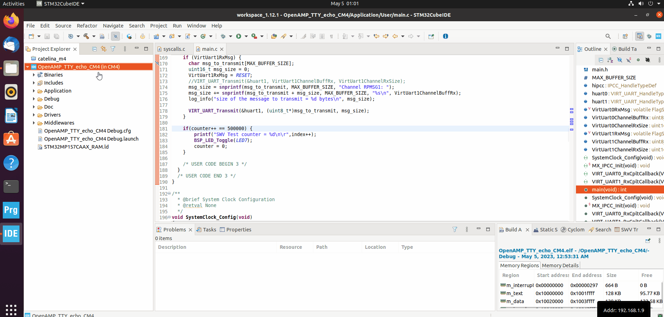The height and width of the screenshot is (317, 664).
Task: Open the Device Configuration Tool MX perspective
Action: coord(658,36)
